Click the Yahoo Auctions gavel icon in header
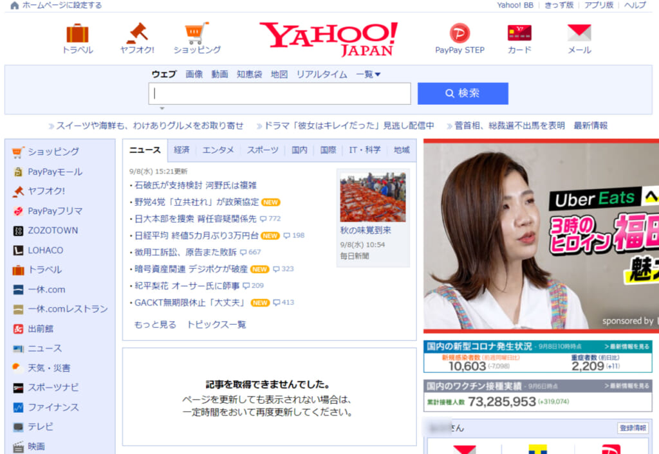Image resolution: width=659 pixels, height=454 pixels. tap(137, 33)
